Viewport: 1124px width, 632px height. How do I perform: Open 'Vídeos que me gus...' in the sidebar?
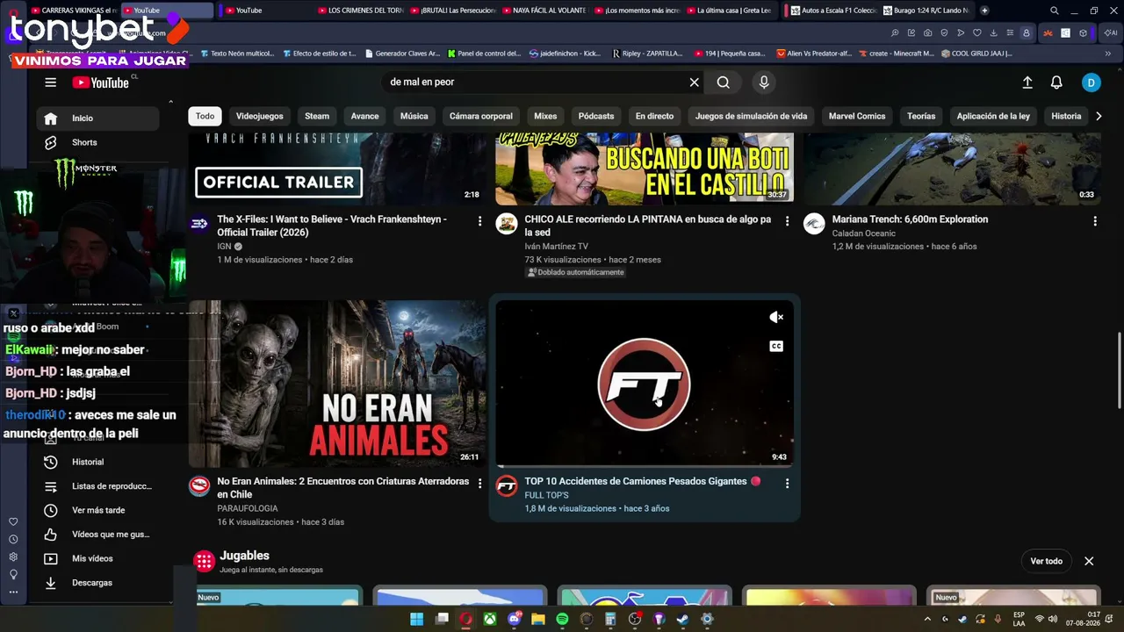point(98,535)
